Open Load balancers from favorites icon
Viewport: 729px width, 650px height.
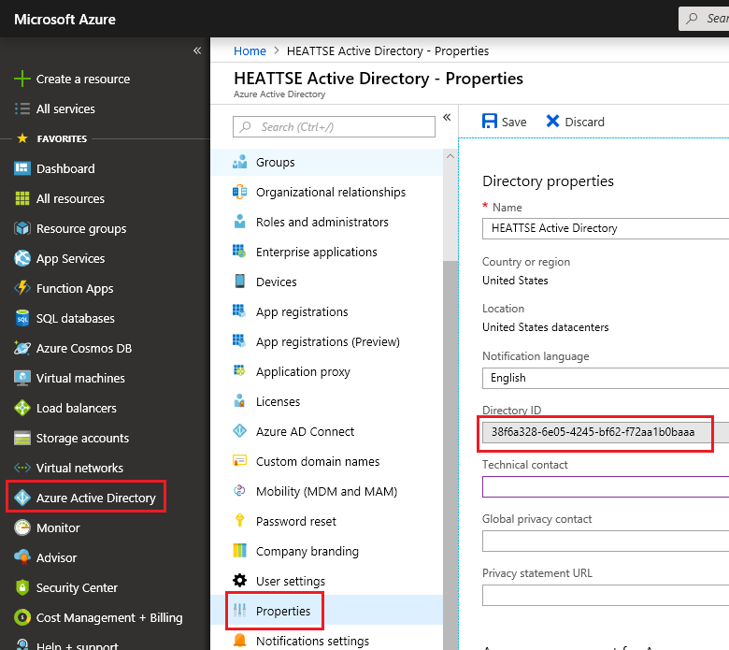tap(22, 408)
